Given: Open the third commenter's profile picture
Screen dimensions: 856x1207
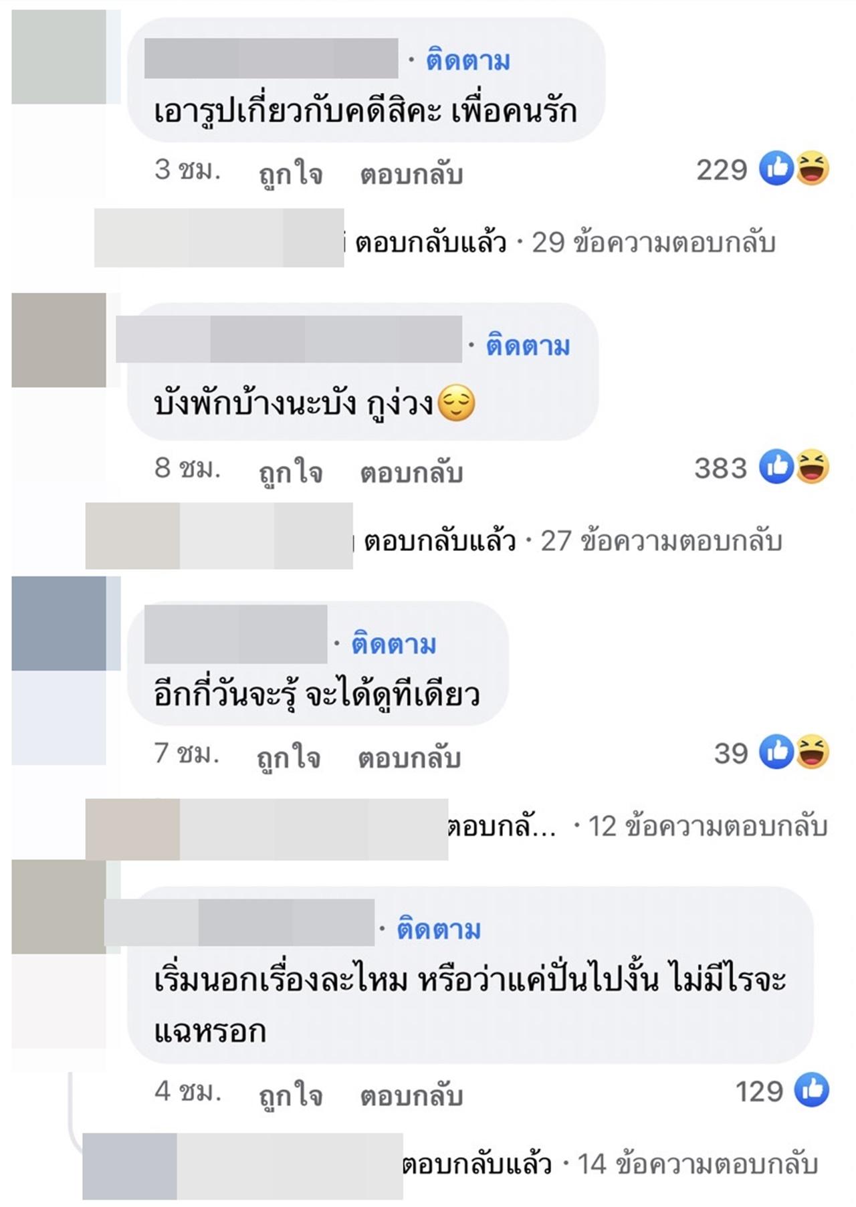Looking at the screenshot, I should tap(59, 623).
